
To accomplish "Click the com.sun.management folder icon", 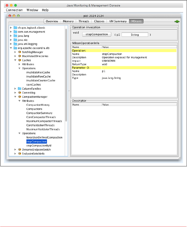I will tap(15, 32).
